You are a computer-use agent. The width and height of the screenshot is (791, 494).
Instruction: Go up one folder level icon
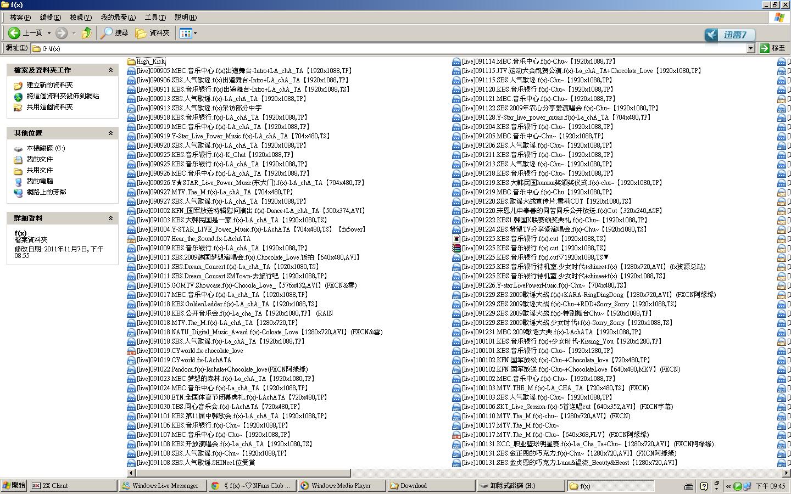click(86, 33)
